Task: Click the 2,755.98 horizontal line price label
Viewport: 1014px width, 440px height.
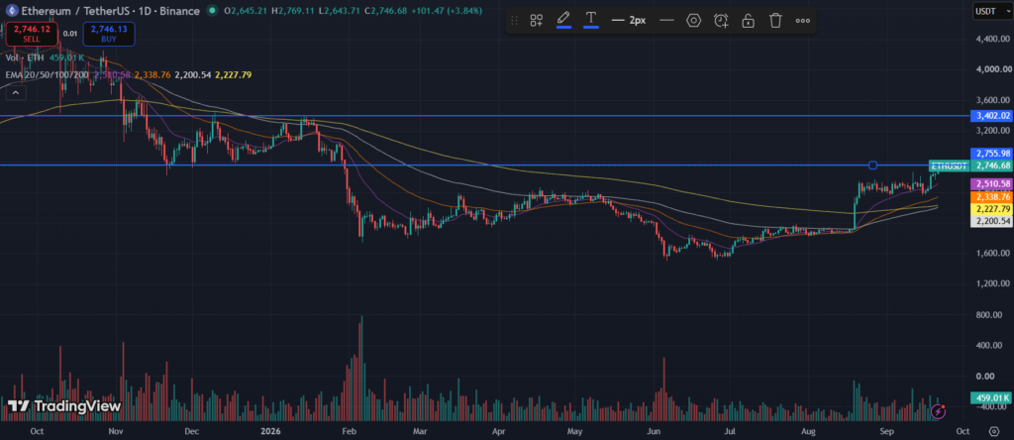Action: point(991,154)
